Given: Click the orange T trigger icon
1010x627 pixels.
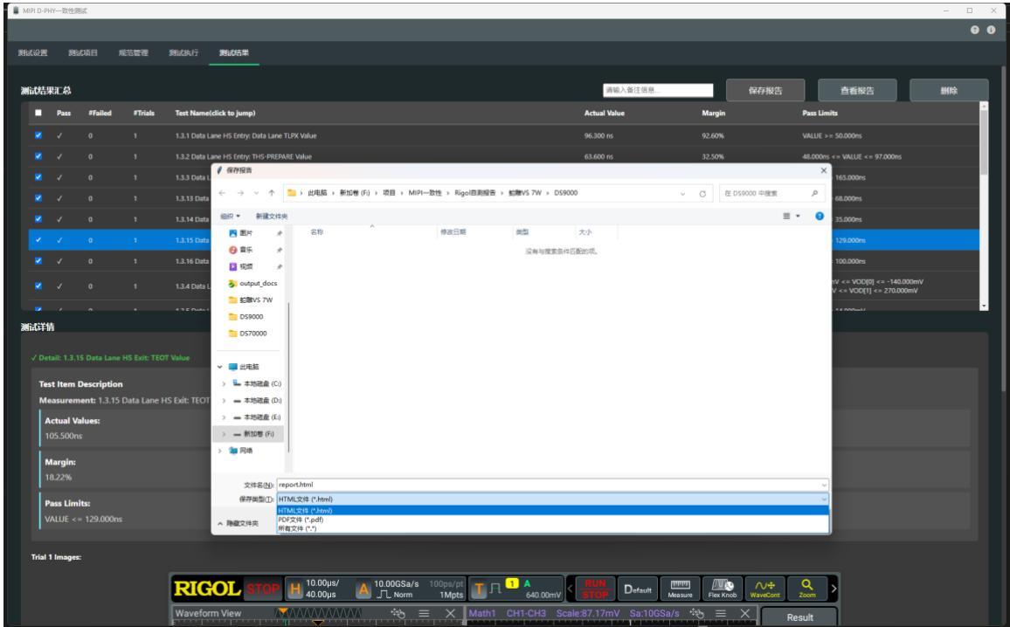Looking at the screenshot, I should point(480,589).
